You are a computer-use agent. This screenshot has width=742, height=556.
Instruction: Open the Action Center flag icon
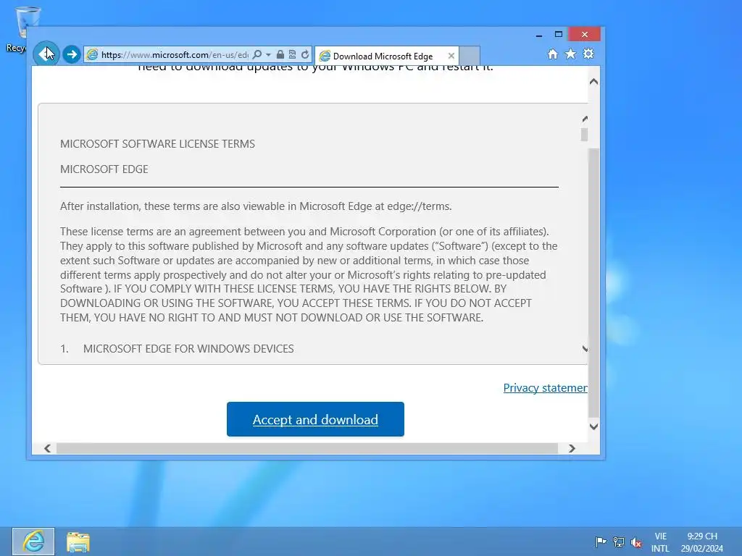601,542
